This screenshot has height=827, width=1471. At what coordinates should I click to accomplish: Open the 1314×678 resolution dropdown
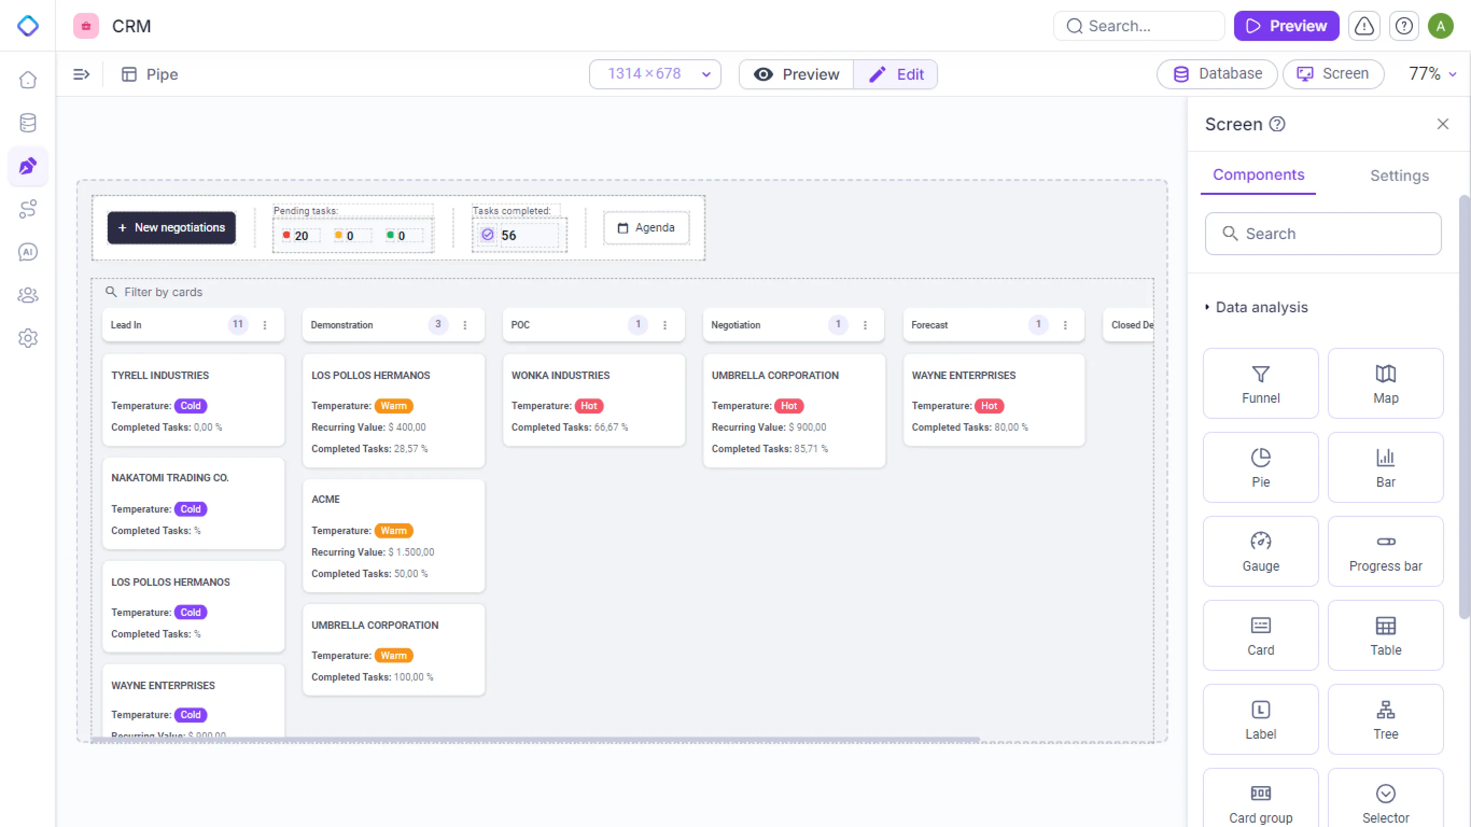pyautogui.click(x=655, y=74)
